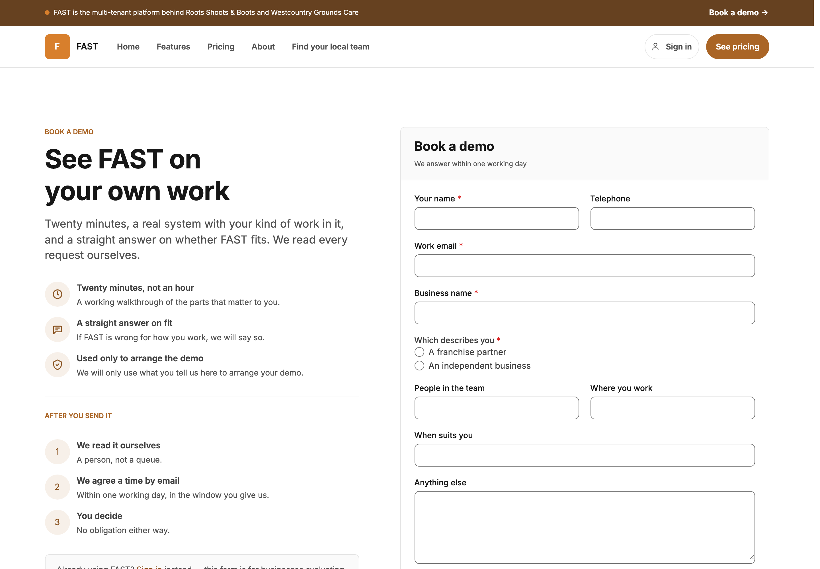The image size is (820, 569).
Task: Focus the People in the team field
Action: click(x=496, y=408)
